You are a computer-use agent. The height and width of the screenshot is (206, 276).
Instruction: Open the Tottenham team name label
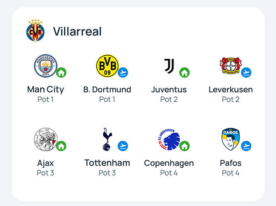tap(107, 163)
